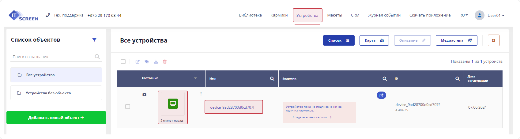The image size is (520, 139).
Task: Check the device_9ad28700d0cd707f row checkbox
Action: [128, 107]
